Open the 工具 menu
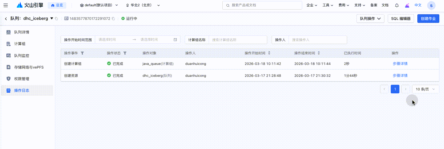 (x=328, y=5)
